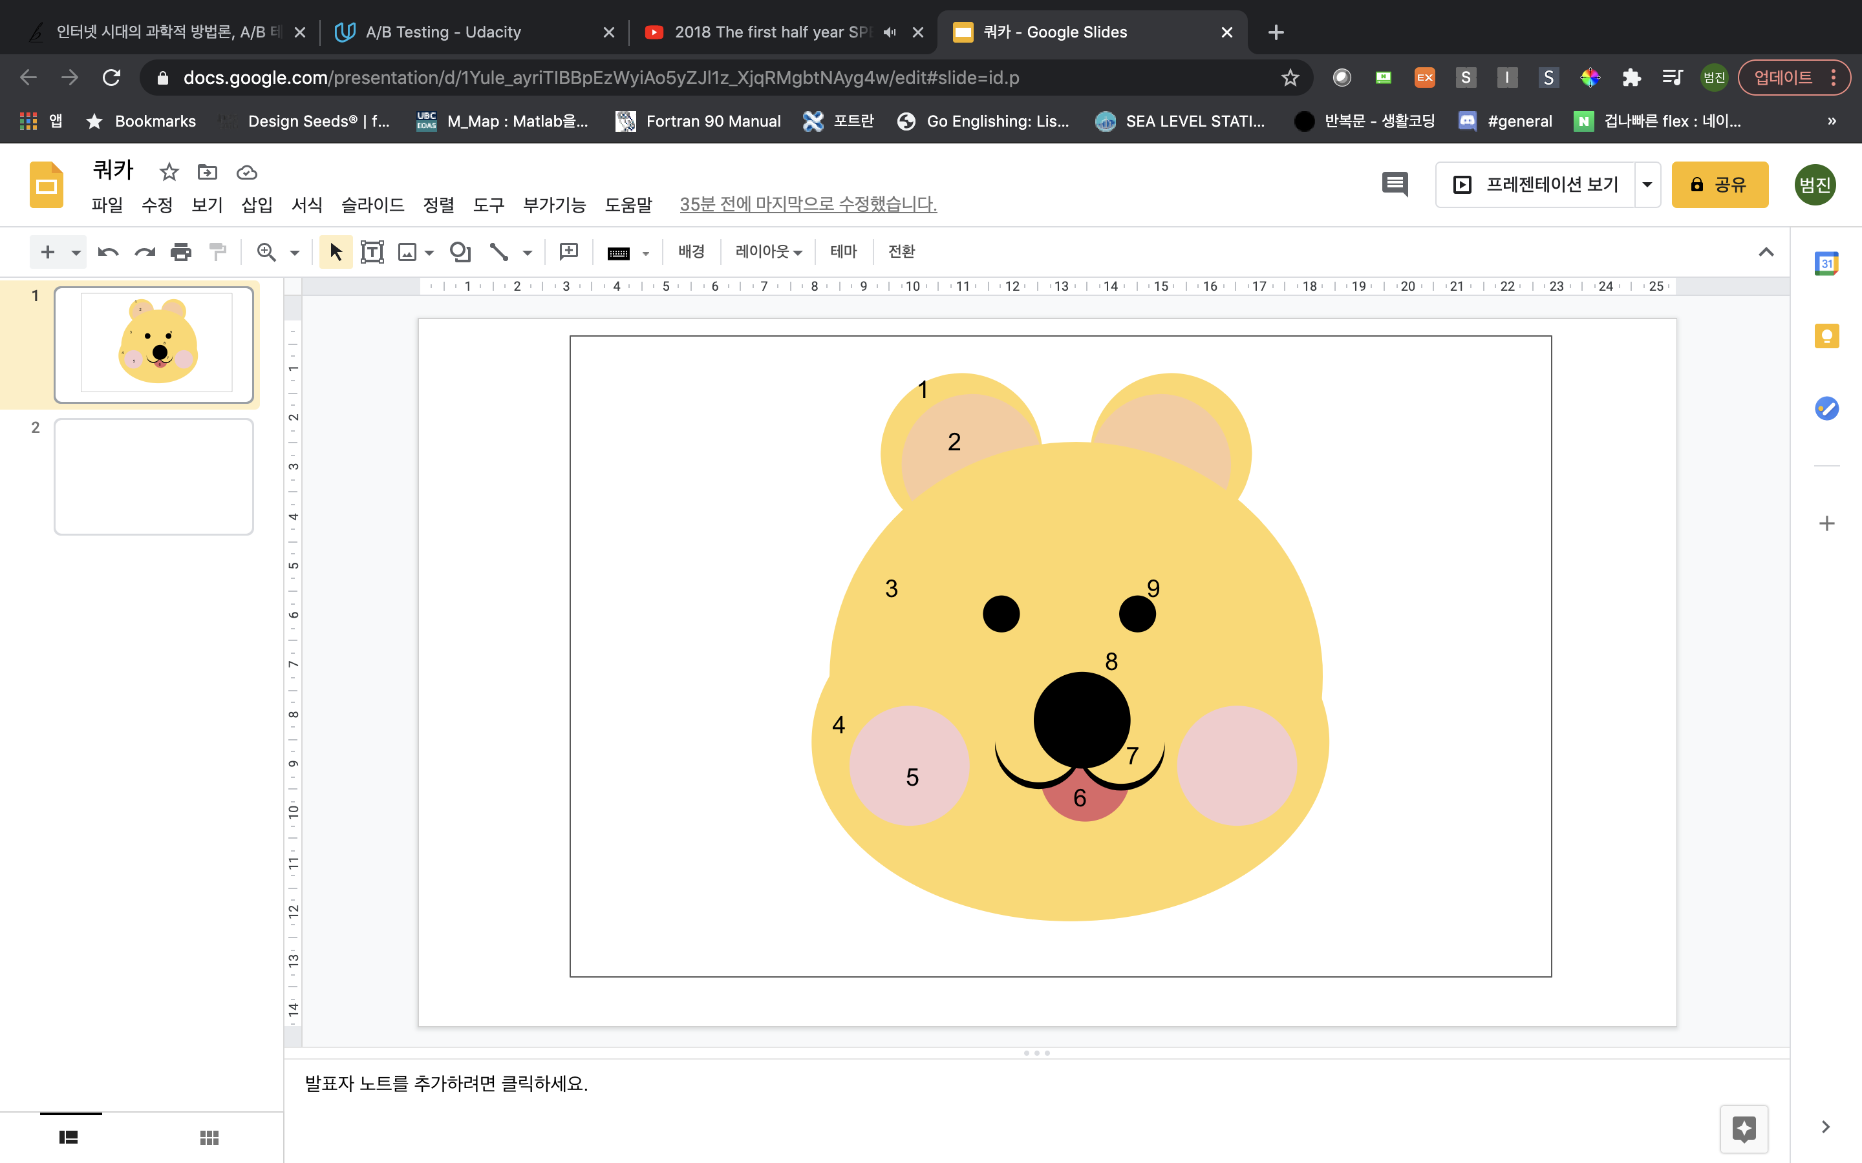Open Chrome extensions puzzle icon
Viewport: 1862px width, 1163px height.
pos(1631,78)
